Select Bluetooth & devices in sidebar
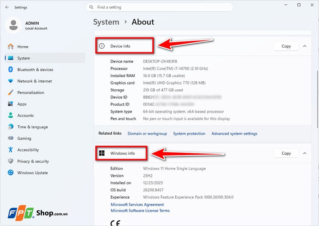The width and height of the screenshot is (319, 226). (x=45, y=70)
